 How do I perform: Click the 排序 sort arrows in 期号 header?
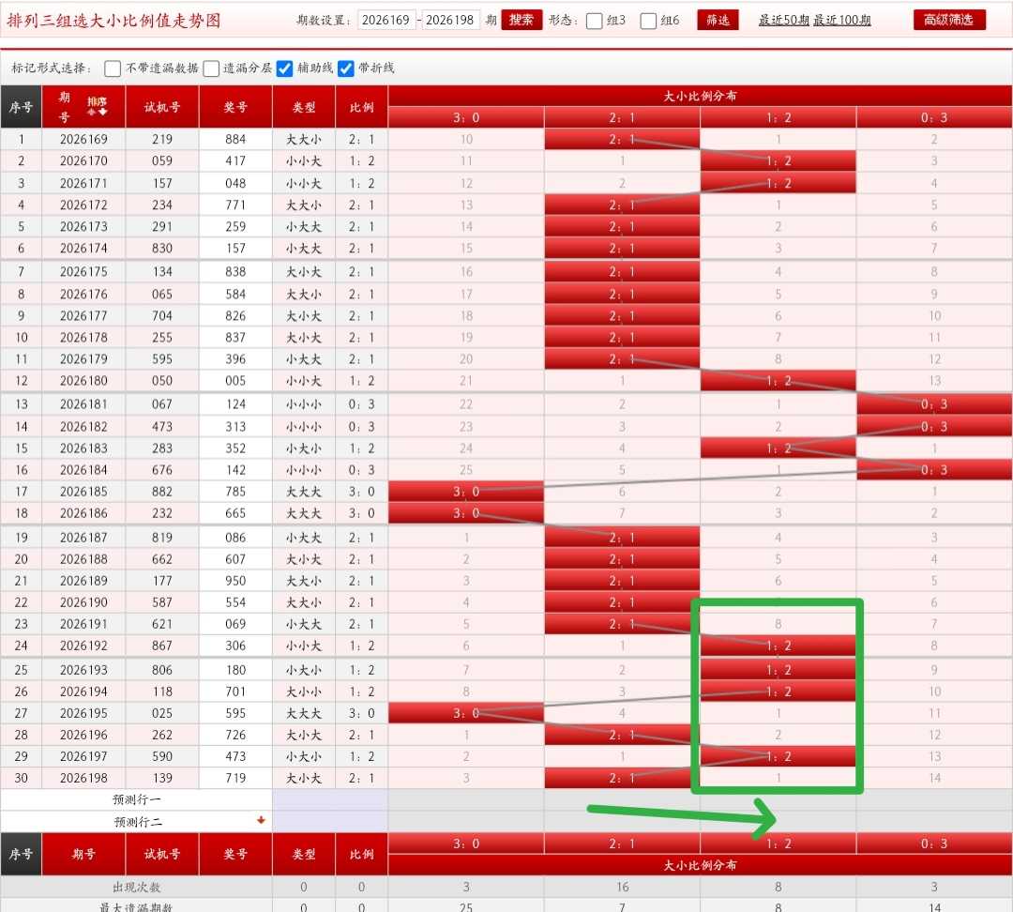pyautogui.click(x=97, y=107)
